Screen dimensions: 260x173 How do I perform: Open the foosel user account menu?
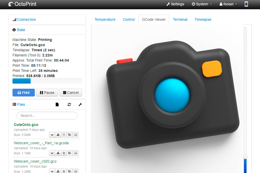[x=228, y=4]
